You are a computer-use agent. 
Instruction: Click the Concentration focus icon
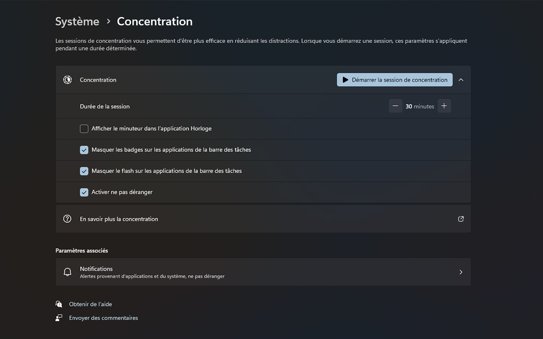click(x=67, y=80)
